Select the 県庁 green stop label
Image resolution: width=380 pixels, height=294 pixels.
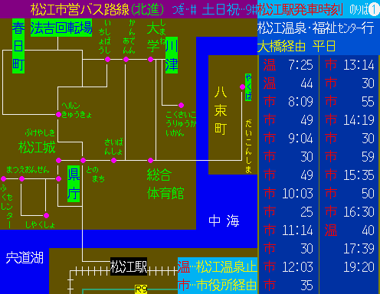[74, 184]
